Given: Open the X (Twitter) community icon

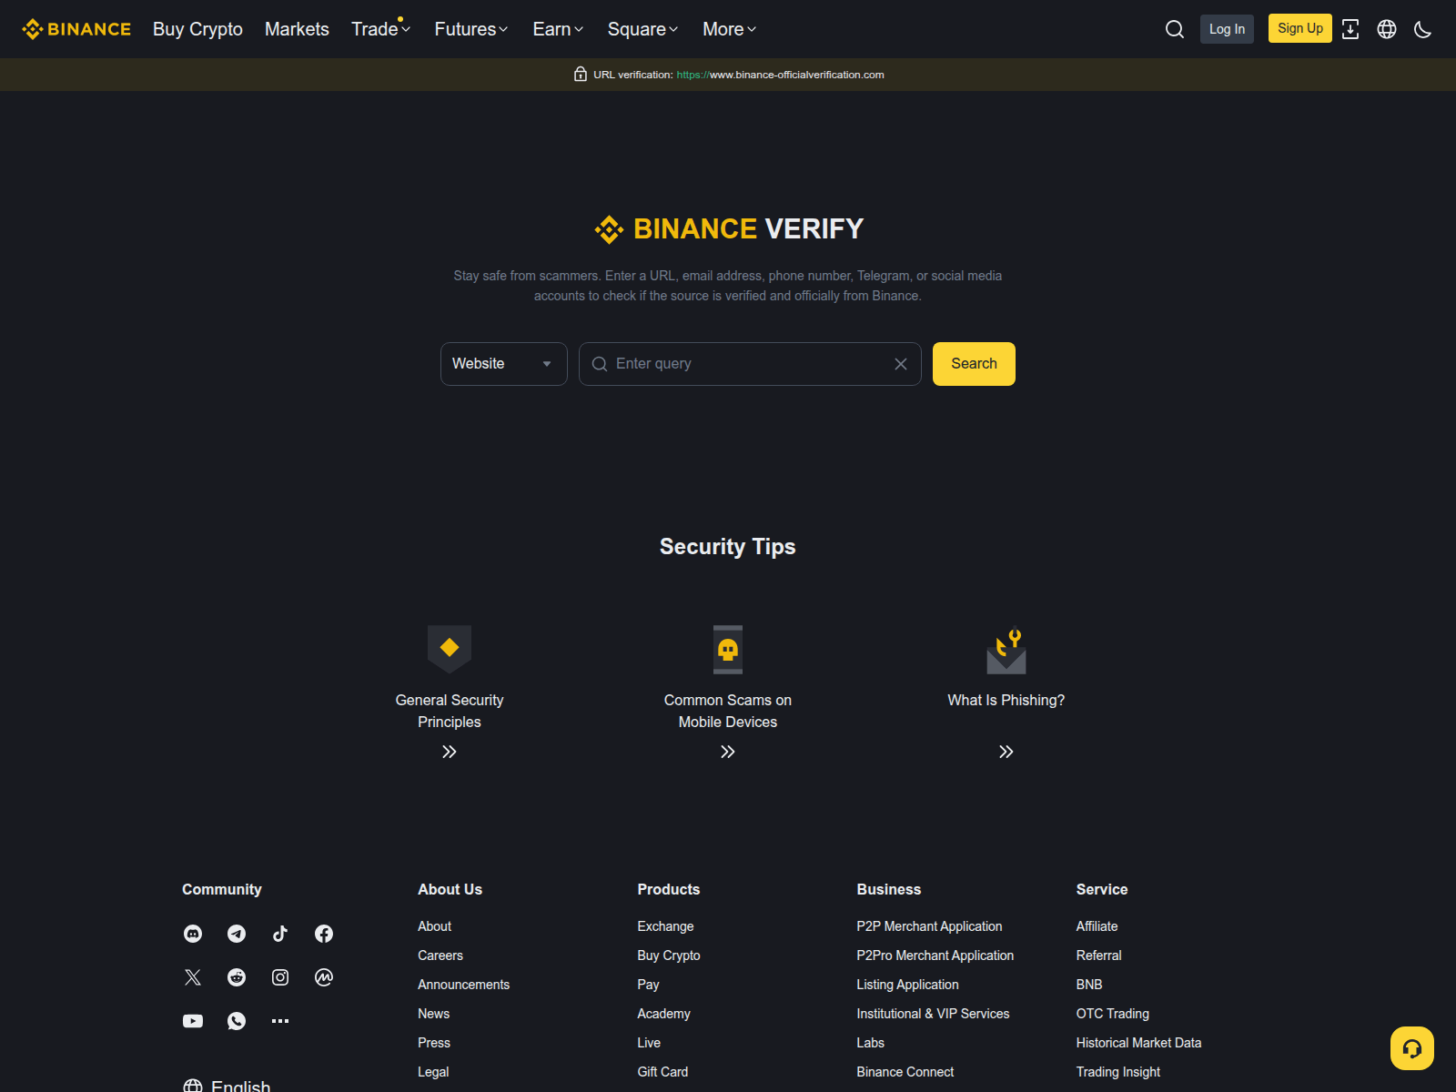Looking at the screenshot, I should 193,977.
